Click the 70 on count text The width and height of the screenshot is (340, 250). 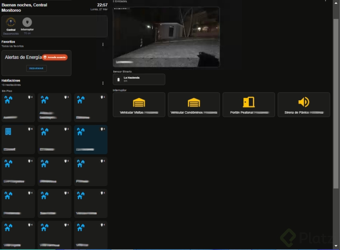click(x=27, y=33)
